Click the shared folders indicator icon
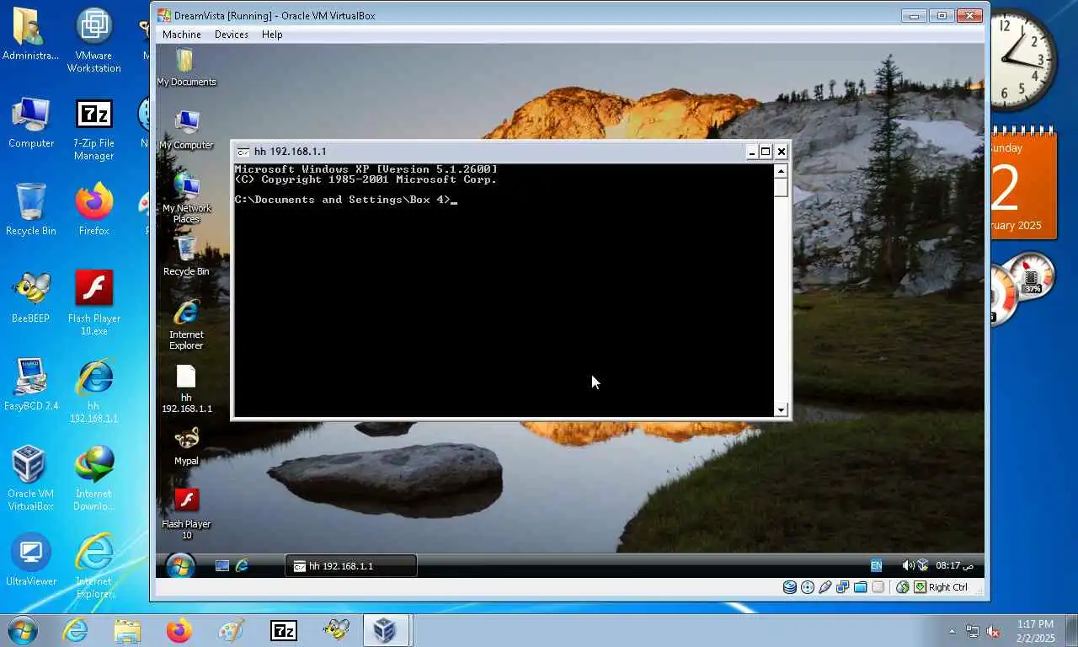The height and width of the screenshot is (647, 1078). pos(861,587)
